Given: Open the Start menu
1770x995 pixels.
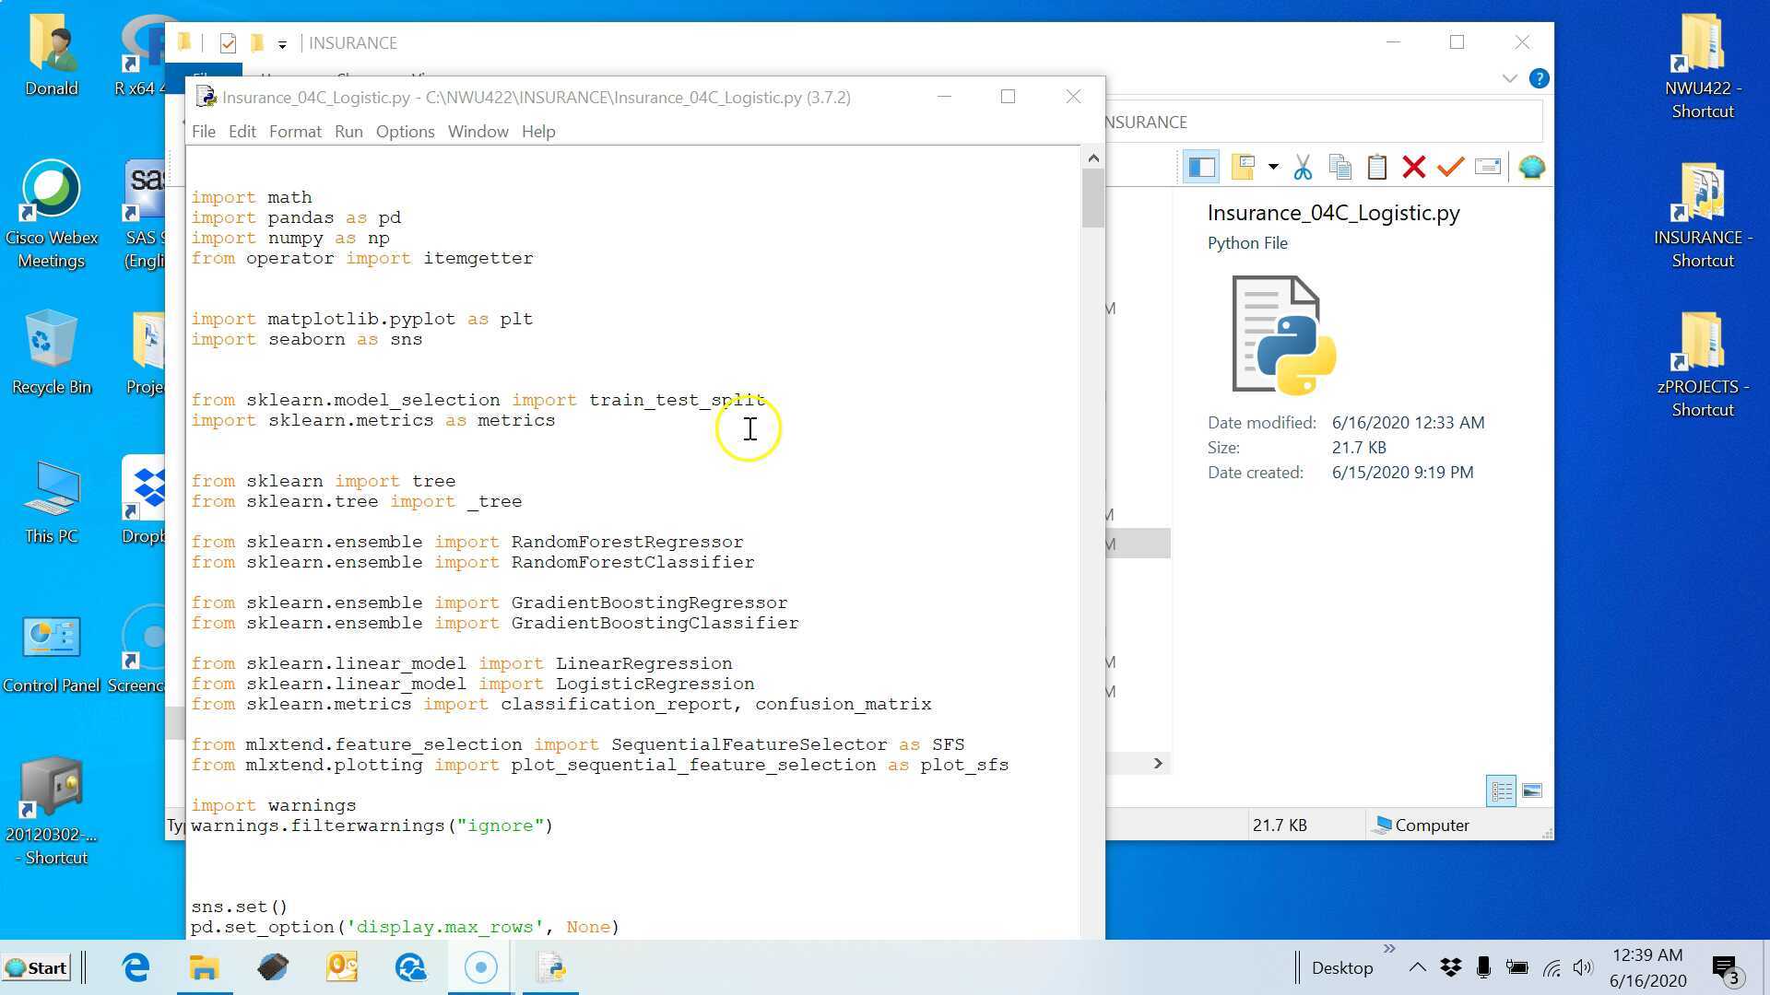Looking at the screenshot, I should point(37,967).
